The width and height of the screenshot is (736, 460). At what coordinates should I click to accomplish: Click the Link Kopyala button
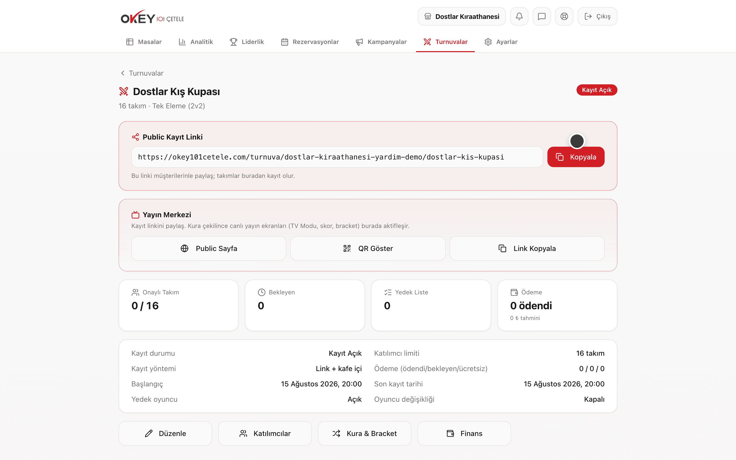click(x=527, y=248)
